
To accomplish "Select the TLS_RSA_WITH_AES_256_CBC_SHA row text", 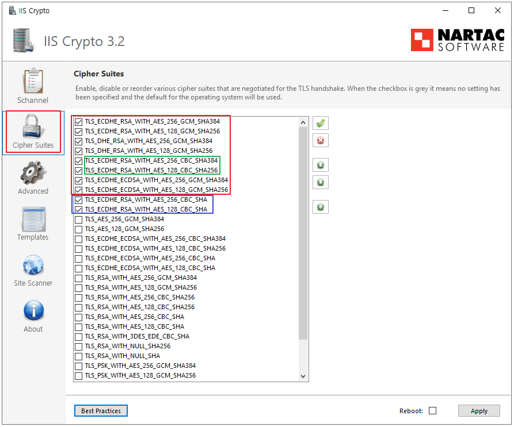I will (x=135, y=317).
